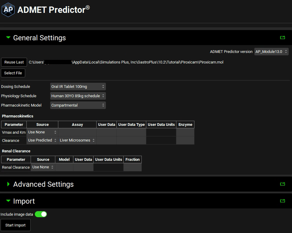The width and height of the screenshot is (292, 233).
Task: Open Clearance source Use Predicted dropdown
Action: pyautogui.click(x=42, y=140)
